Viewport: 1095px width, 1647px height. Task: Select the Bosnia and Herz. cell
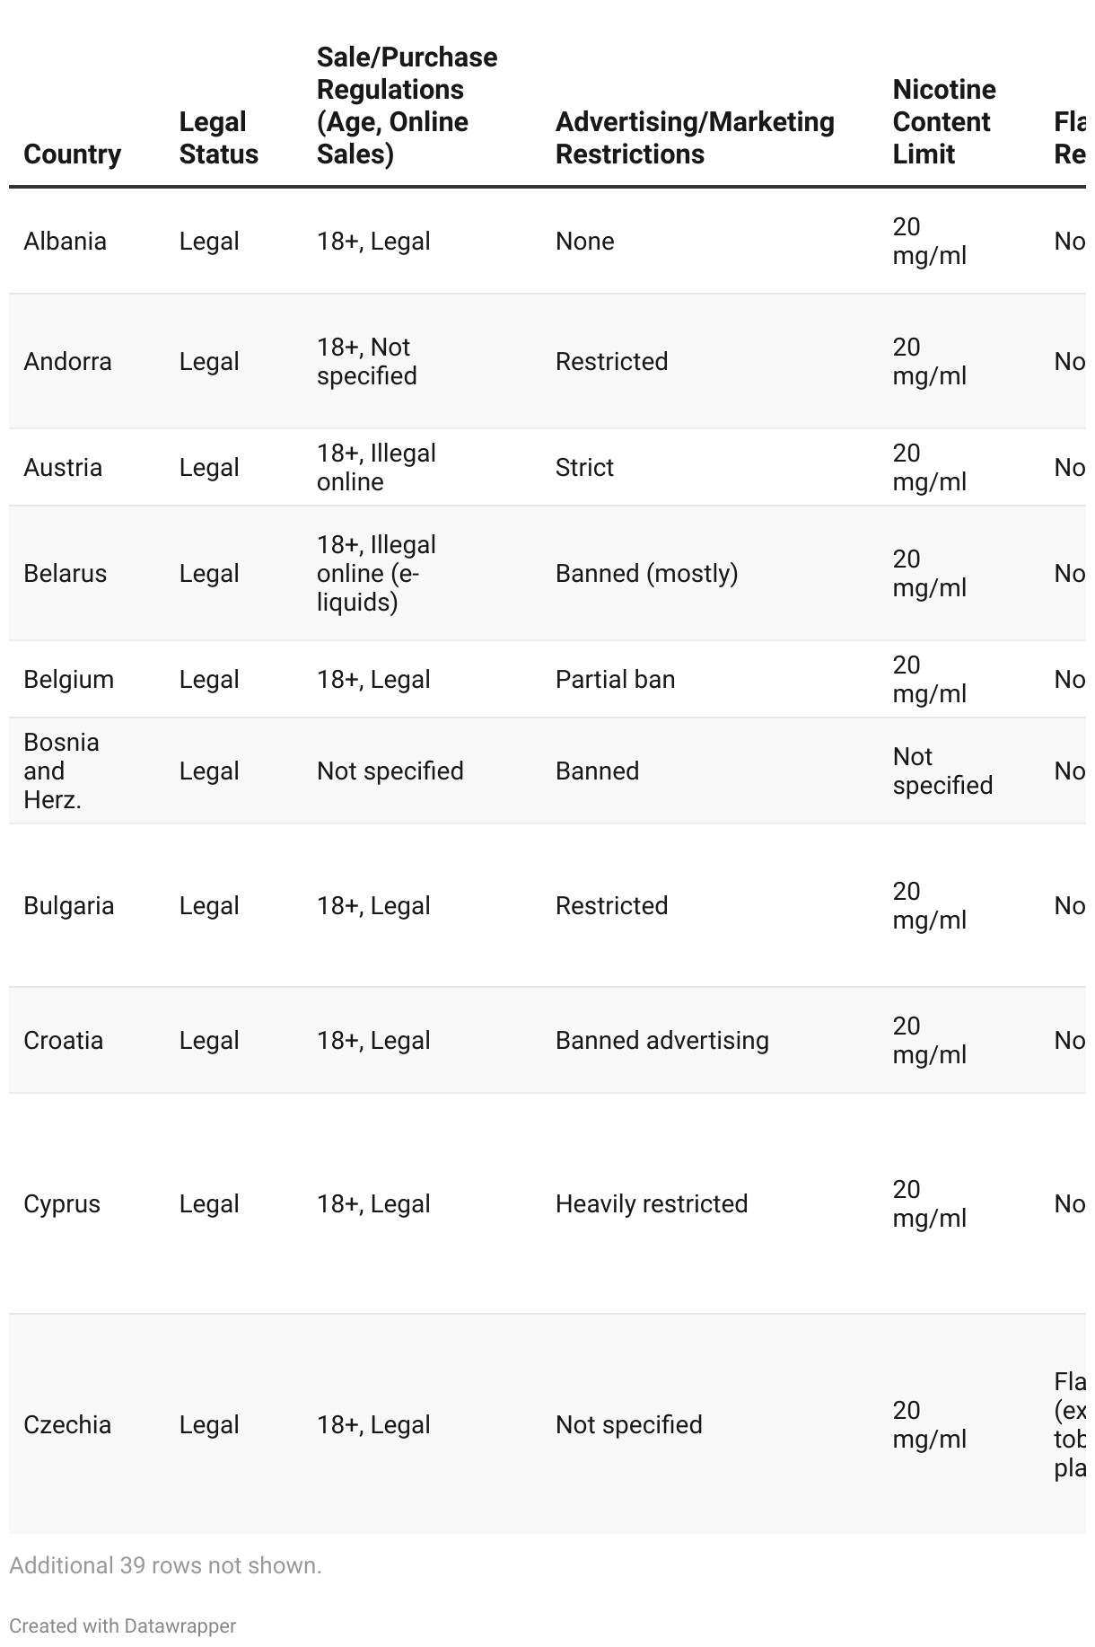[61, 771]
